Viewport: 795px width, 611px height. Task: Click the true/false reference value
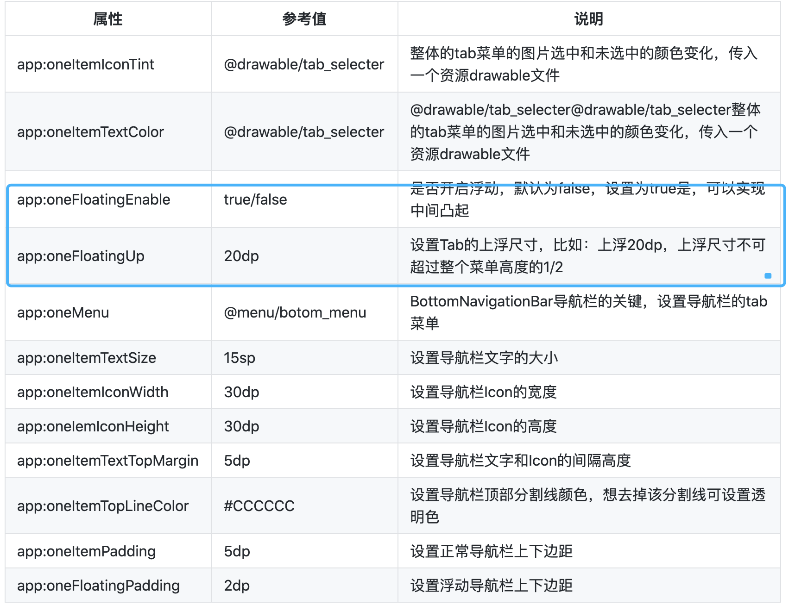pos(255,200)
